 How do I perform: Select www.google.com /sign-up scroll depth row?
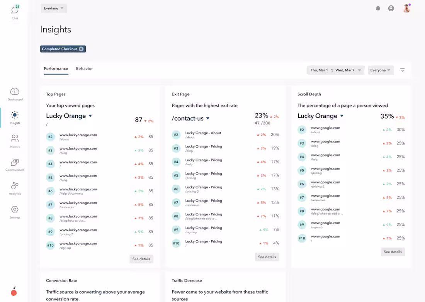(351, 225)
